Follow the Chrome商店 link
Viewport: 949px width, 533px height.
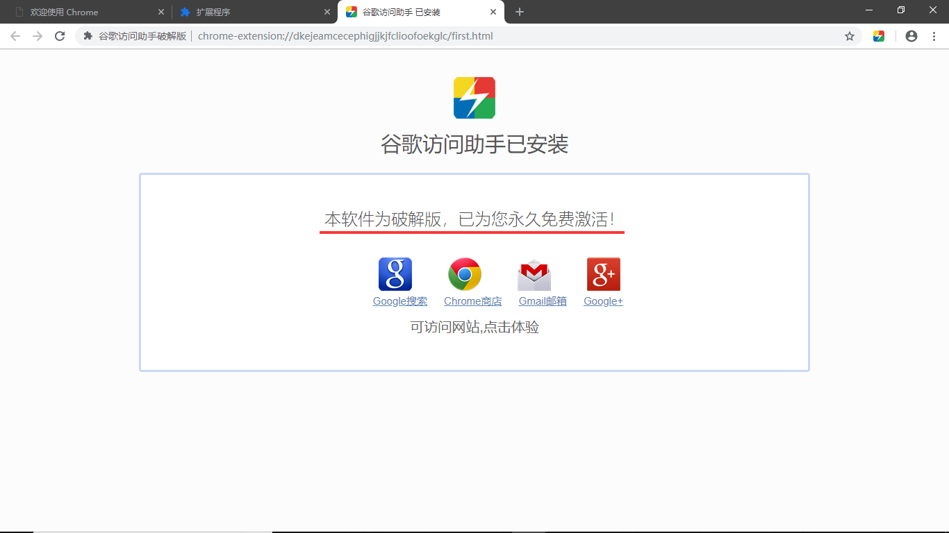pyautogui.click(x=472, y=301)
